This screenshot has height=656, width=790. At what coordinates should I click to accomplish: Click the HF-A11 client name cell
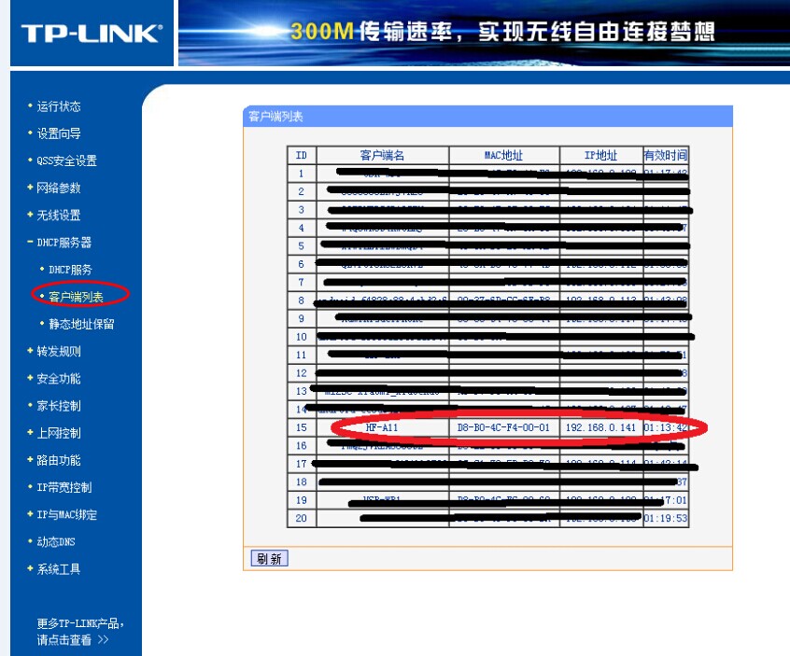(382, 428)
